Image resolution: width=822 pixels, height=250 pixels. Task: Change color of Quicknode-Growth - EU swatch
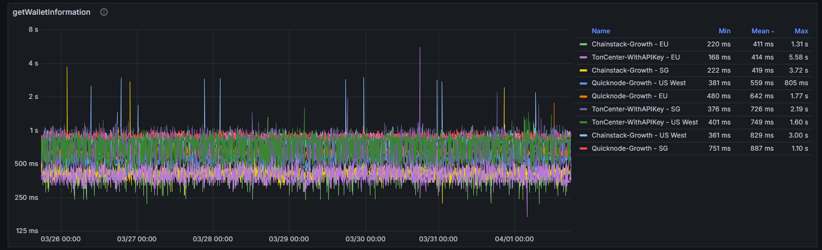point(583,97)
